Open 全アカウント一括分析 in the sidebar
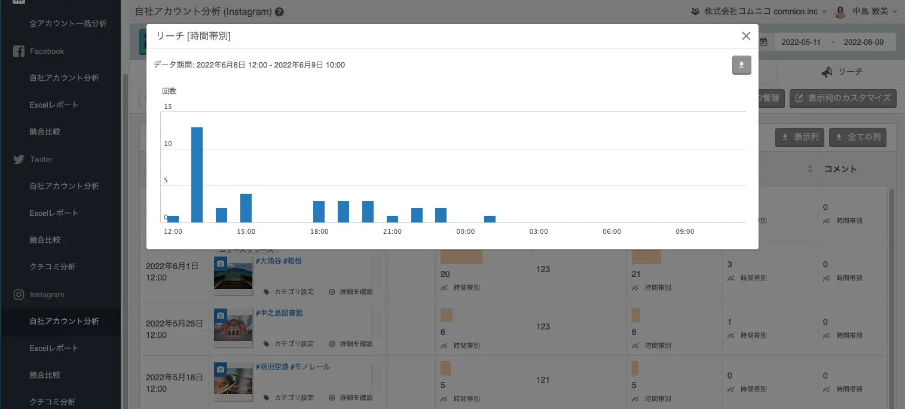 click(68, 24)
